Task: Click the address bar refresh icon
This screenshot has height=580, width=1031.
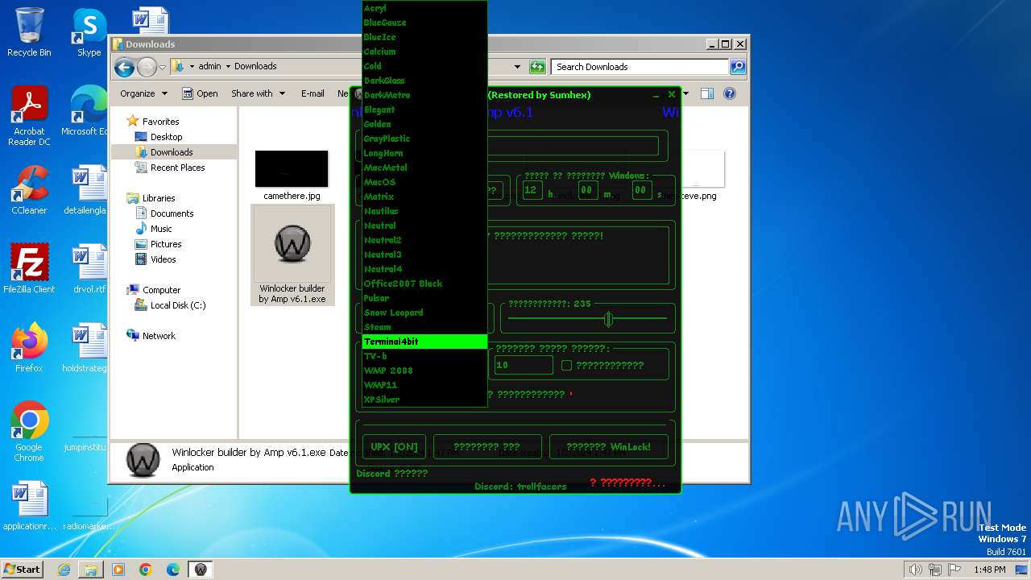Action: [x=537, y=67]
